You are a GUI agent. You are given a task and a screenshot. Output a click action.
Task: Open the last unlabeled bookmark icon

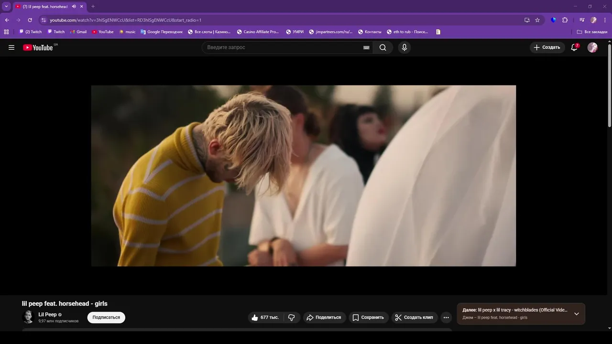tap(438, 32)
